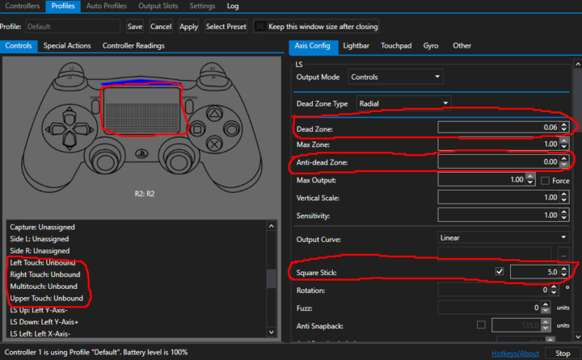582x360 pixels.
Task: Go to the Settings tab
Action: click(x=202, y=6)
